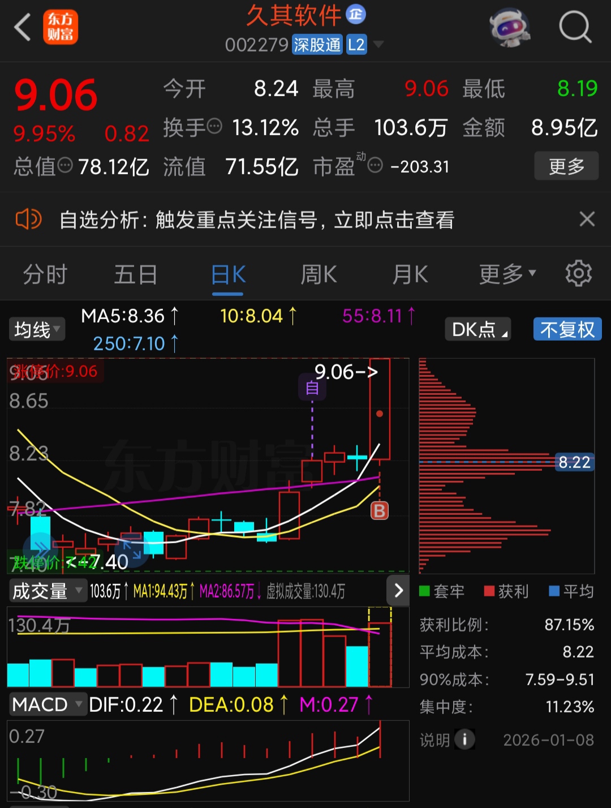Tap the 虚拟成交量:130.4万 label
Image resolution: width=611 pixels, height=808 pixels.
306,592
